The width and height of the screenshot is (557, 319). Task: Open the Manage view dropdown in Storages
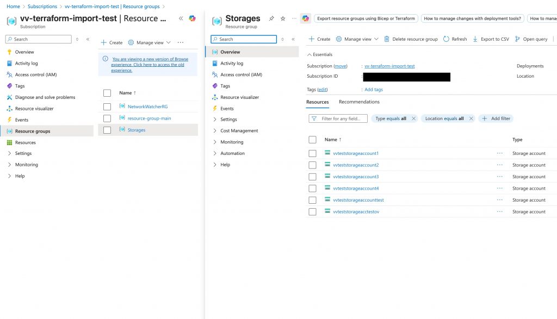coord(357,39)
